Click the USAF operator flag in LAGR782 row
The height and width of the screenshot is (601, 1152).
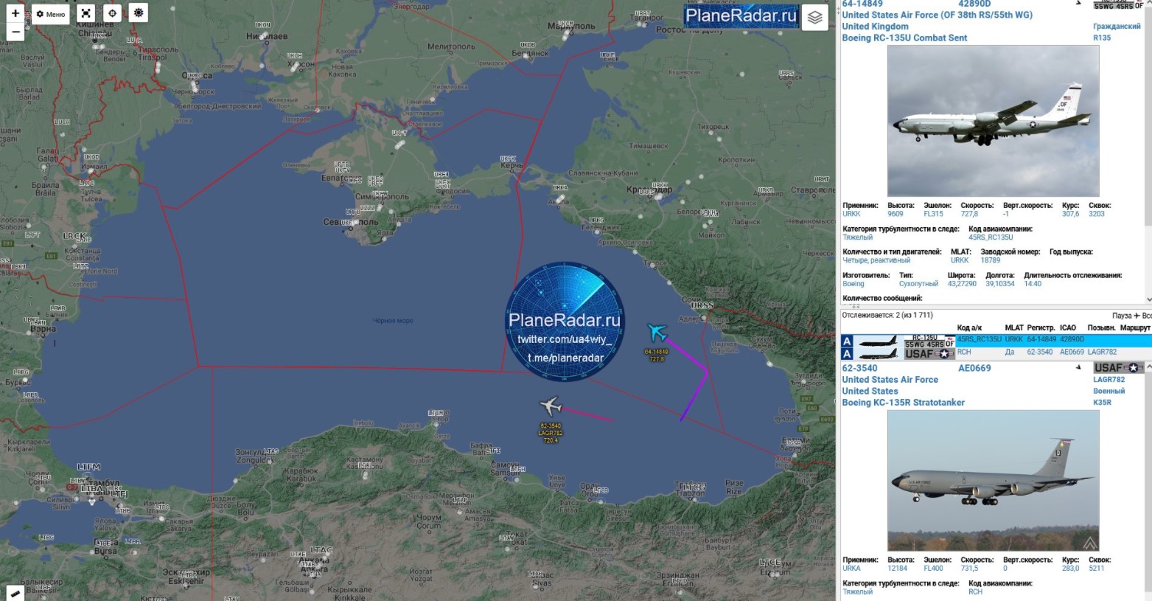pos(929,354)
